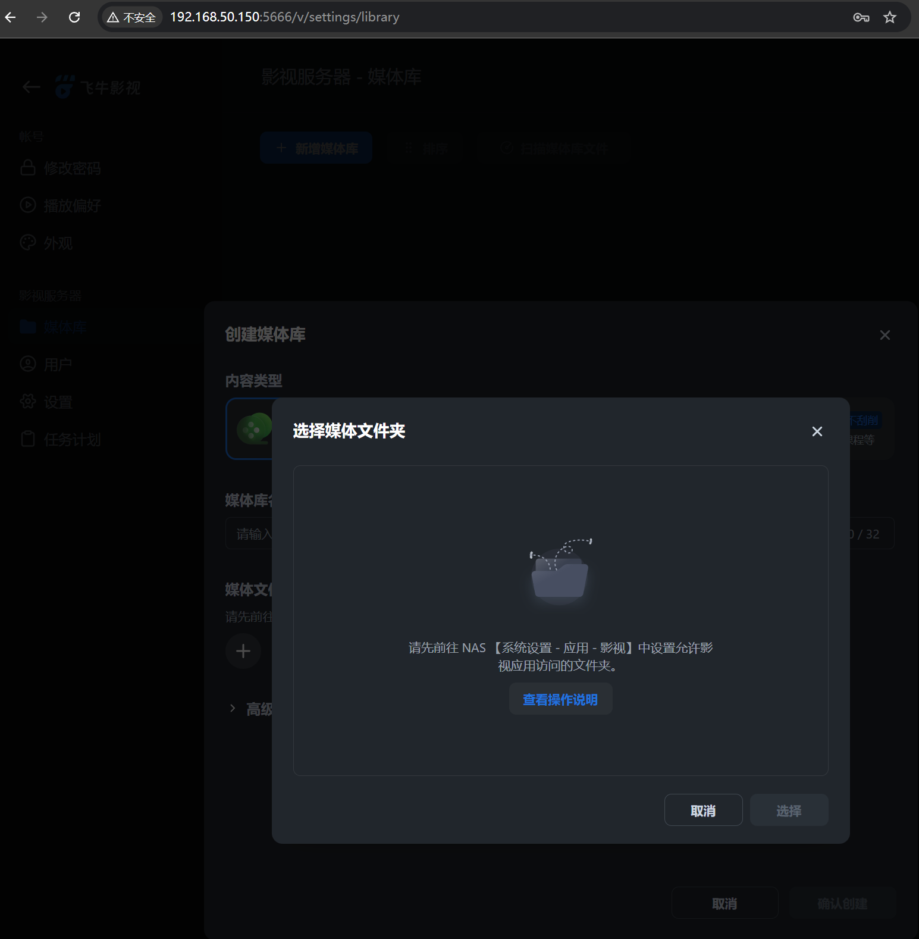Image resolution: width=919 pixels, height=939 pixels.
Task: Click the 确认创建 button
Action: tap(842, 903)
